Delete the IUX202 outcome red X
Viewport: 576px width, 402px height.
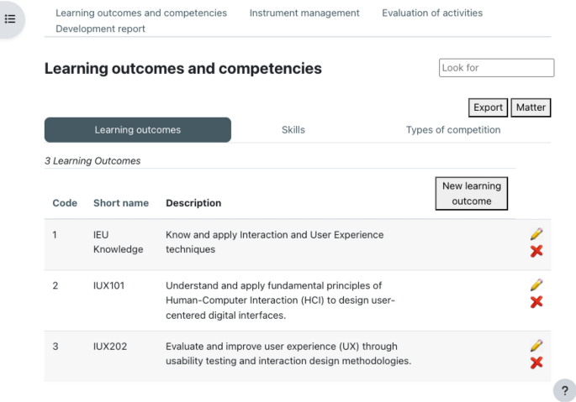[536, 363]
